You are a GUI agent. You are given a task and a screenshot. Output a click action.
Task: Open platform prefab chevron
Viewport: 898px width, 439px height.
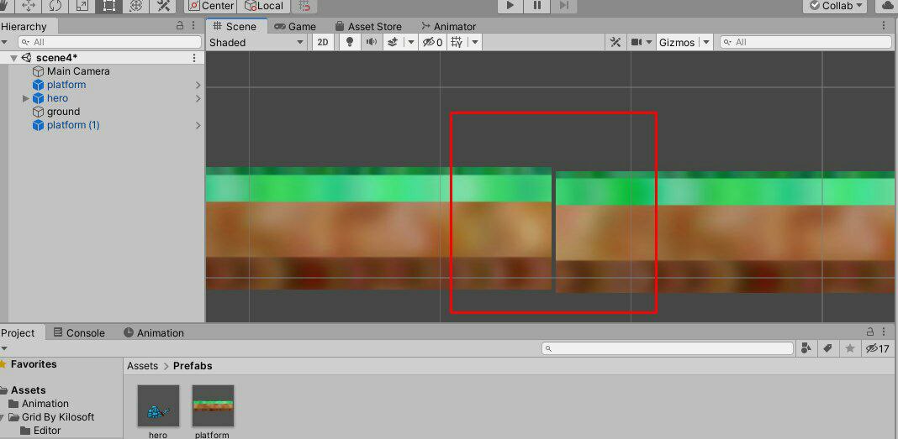[198, 85]
